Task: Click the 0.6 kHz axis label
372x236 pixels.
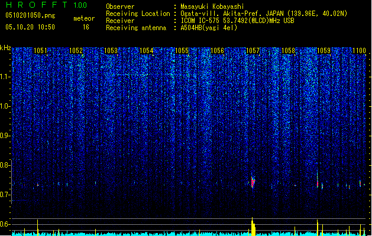Action: 5,224
